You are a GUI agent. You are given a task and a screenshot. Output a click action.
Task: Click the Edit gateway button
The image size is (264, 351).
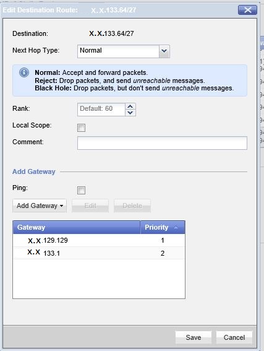coord(90,206)
